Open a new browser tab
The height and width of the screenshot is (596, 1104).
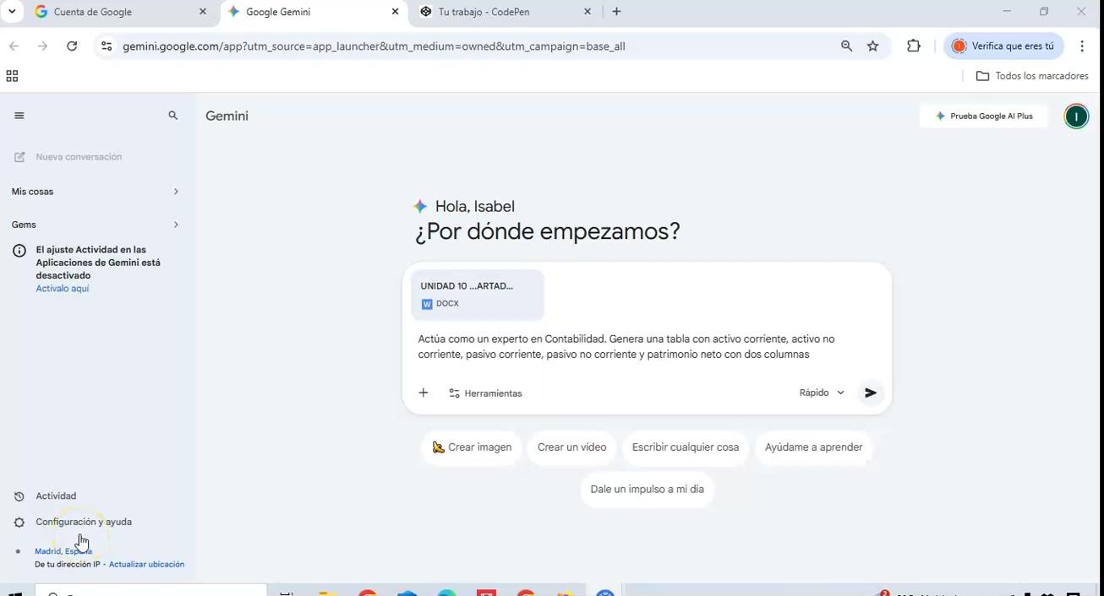[616, 12]
